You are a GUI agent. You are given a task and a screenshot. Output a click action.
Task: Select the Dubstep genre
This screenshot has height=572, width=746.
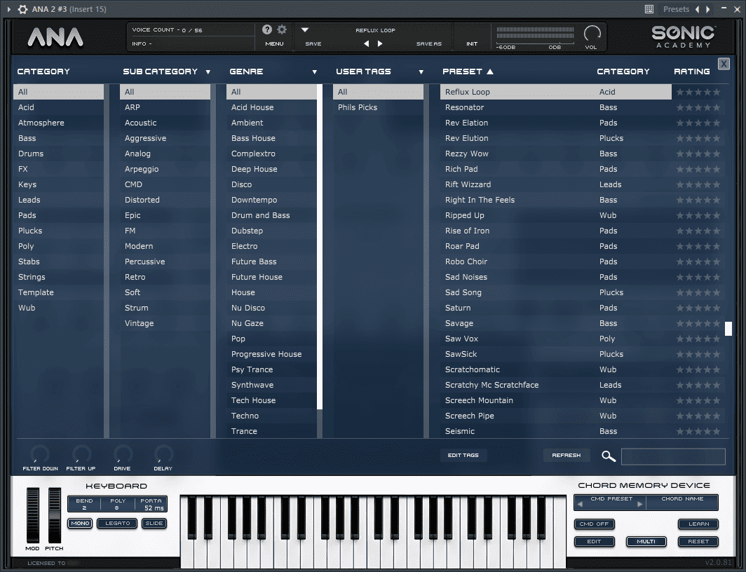[271, 231]
